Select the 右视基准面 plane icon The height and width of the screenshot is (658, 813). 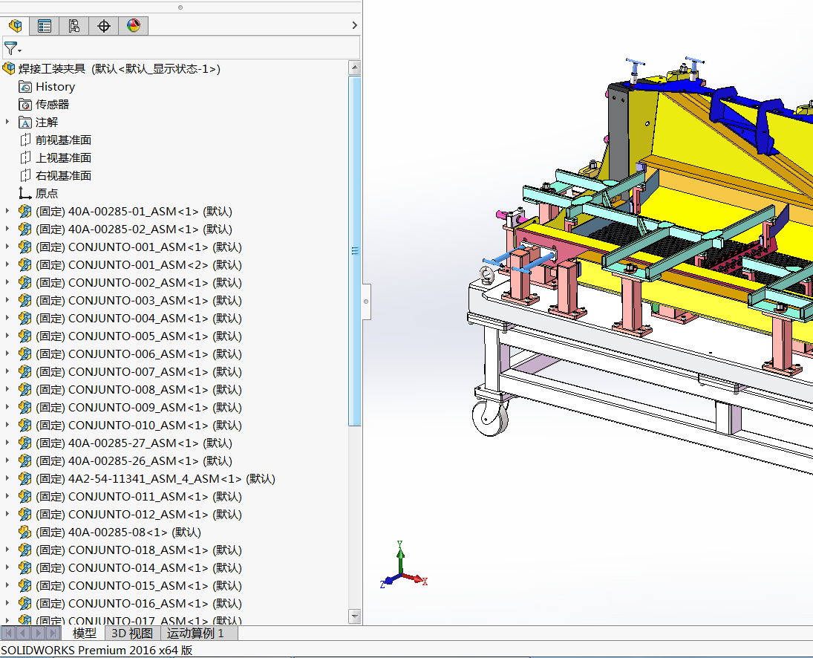[25, 176]
